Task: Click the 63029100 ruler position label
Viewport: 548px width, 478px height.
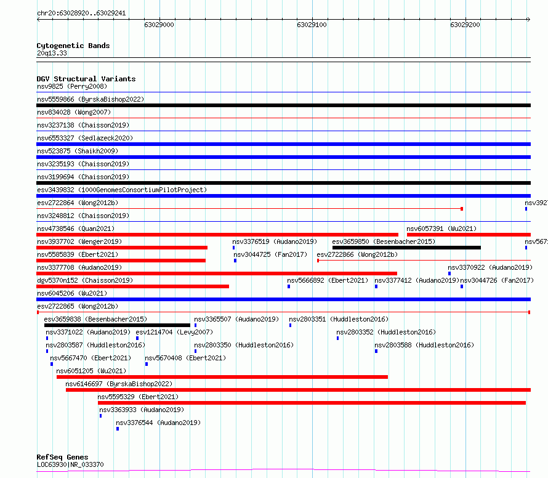Action: click(x=312, y=25)
